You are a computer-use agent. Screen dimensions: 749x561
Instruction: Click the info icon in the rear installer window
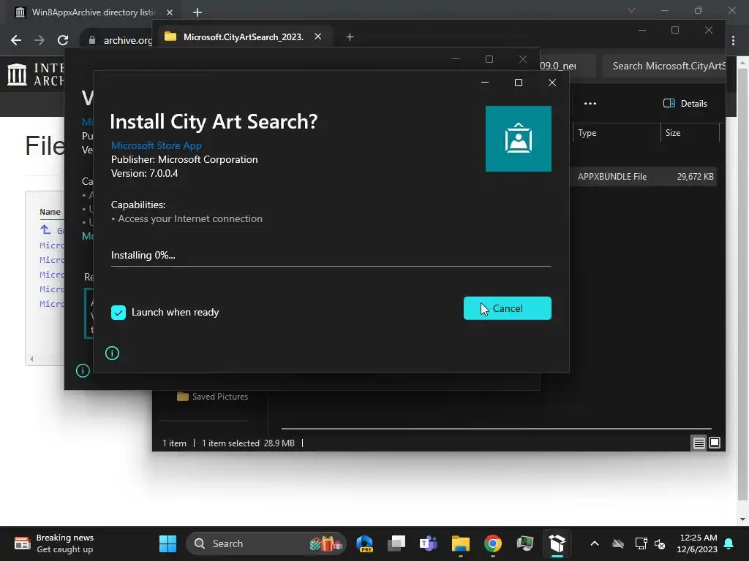(x=83, y=370)
